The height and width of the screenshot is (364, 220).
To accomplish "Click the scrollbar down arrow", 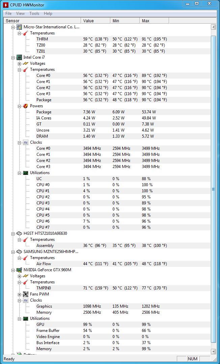I will point(213,351).
